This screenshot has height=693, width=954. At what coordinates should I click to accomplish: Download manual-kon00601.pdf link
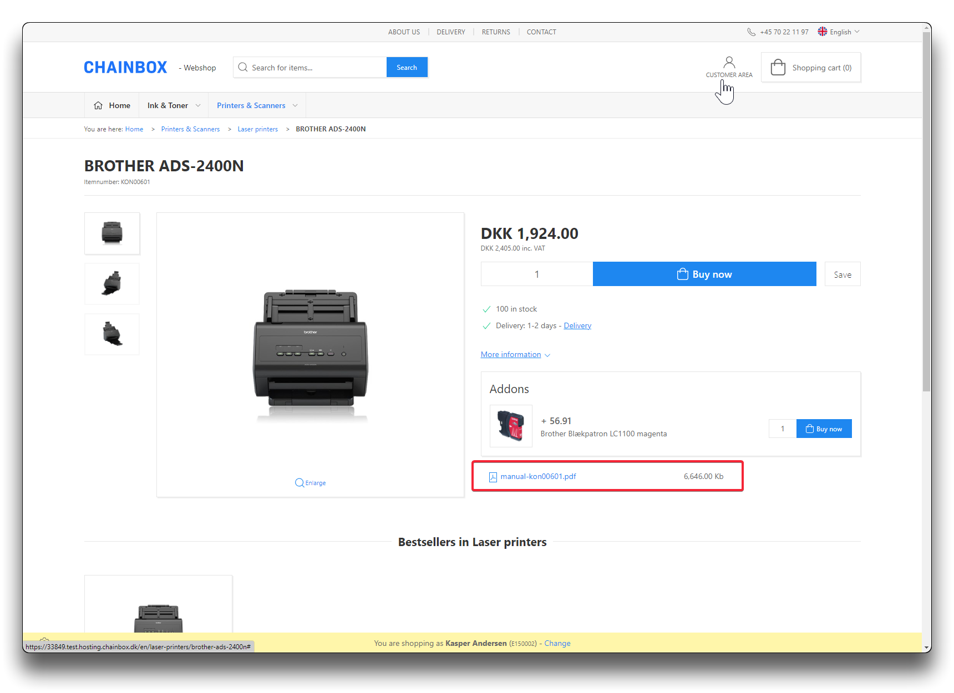click(538, 476)
